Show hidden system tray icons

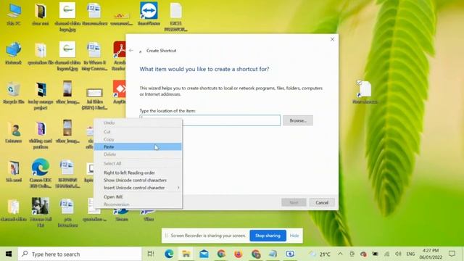[x=340, y=254]
